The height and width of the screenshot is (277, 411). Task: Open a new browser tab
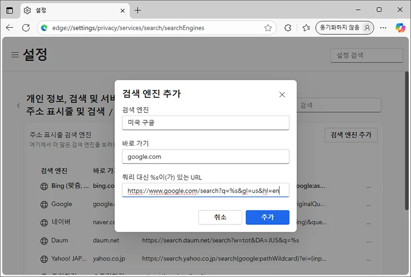click(x=138, y=10)
